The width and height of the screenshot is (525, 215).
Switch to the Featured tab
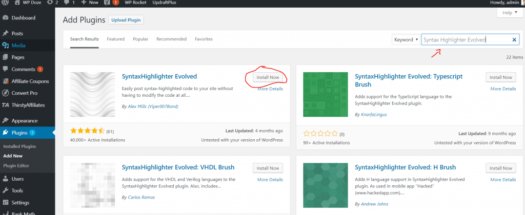tap(115, 39)
